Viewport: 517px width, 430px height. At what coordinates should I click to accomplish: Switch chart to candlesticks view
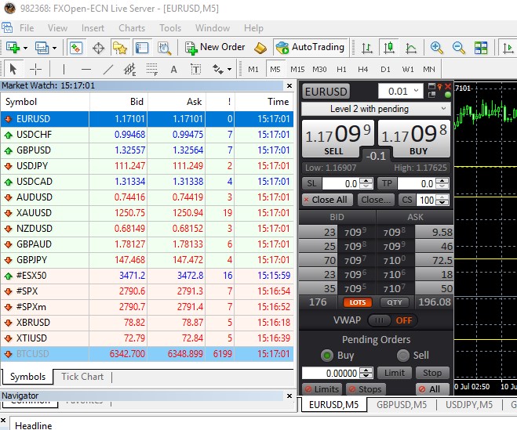(x=388, y=47)
